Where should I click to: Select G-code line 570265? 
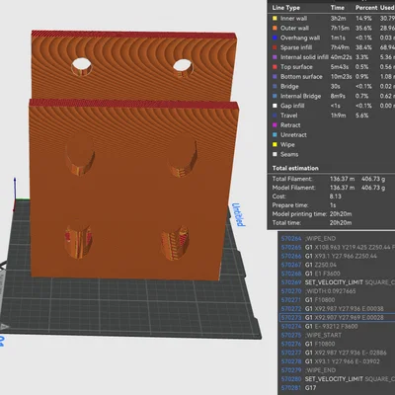[337, 247]
